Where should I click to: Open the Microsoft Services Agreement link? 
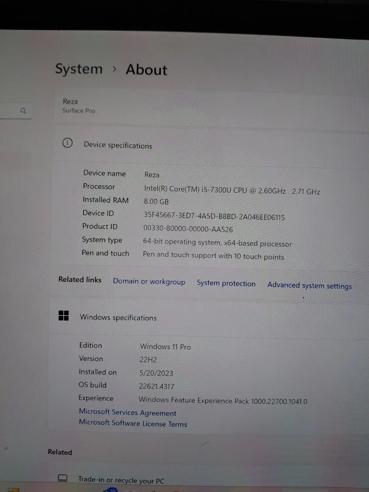(128, 412)
